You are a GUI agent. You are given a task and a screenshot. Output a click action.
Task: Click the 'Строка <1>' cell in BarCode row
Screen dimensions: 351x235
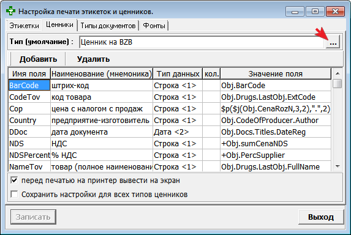tap(178, 86)
